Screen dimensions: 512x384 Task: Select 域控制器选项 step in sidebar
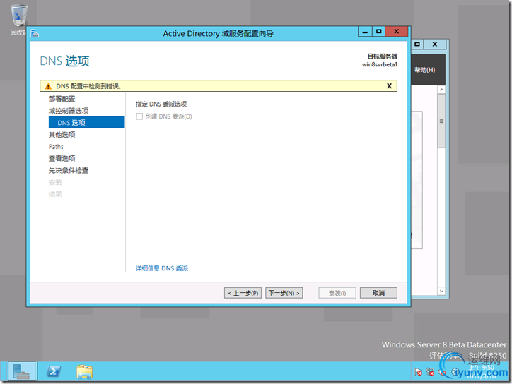click(69, 111)
